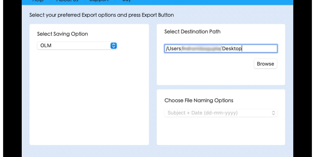The image size is (315, 157).
Task: Click the chevron on file naming dropdown
Action: [273, 113]
